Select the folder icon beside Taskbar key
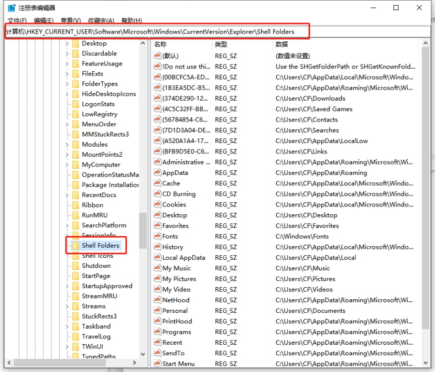 coord(75,326)
